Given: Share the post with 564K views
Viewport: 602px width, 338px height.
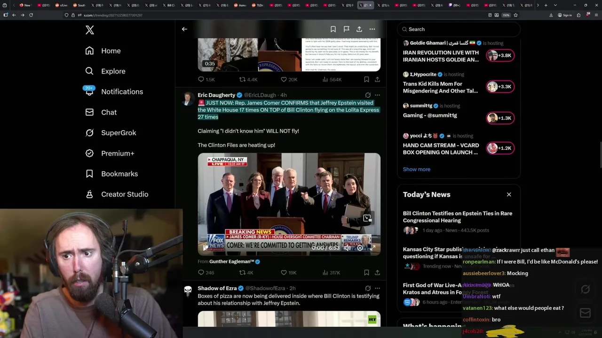Looking at the screenshot, I should coord(377,79).
